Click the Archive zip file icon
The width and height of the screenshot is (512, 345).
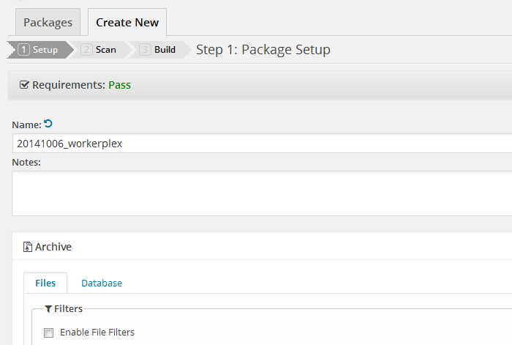coord(28,247)
